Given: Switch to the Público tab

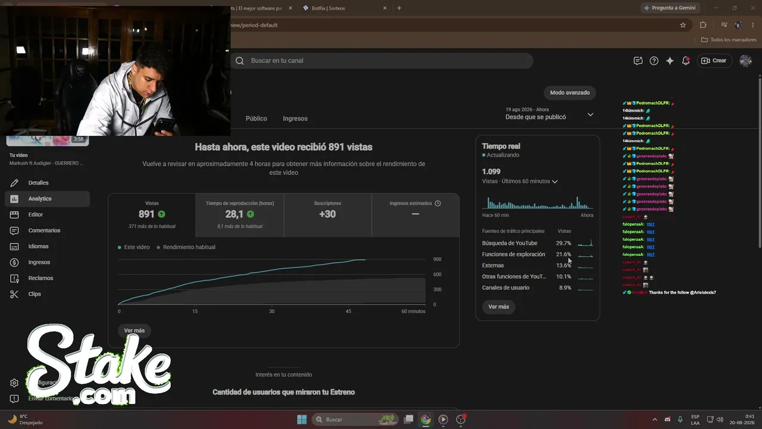Looking at the screenshot, I should click(257, 119).
